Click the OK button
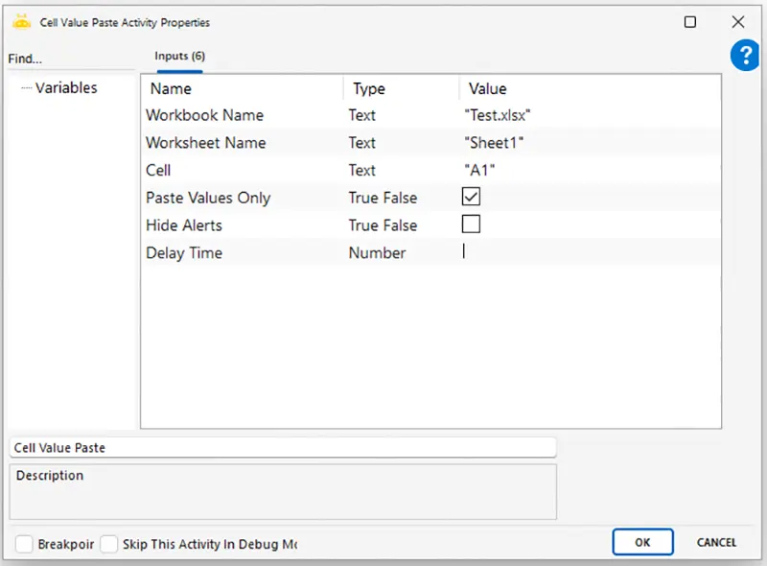767x566 pixels. pos(642,542)
